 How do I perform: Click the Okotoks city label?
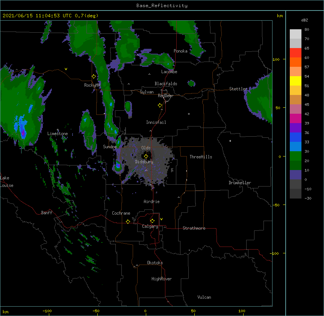[x=155, y=263]
